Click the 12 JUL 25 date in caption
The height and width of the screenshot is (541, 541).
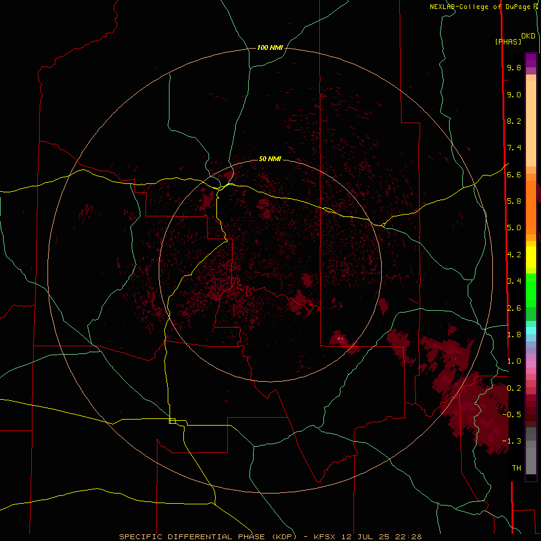[x=365, y=537]
